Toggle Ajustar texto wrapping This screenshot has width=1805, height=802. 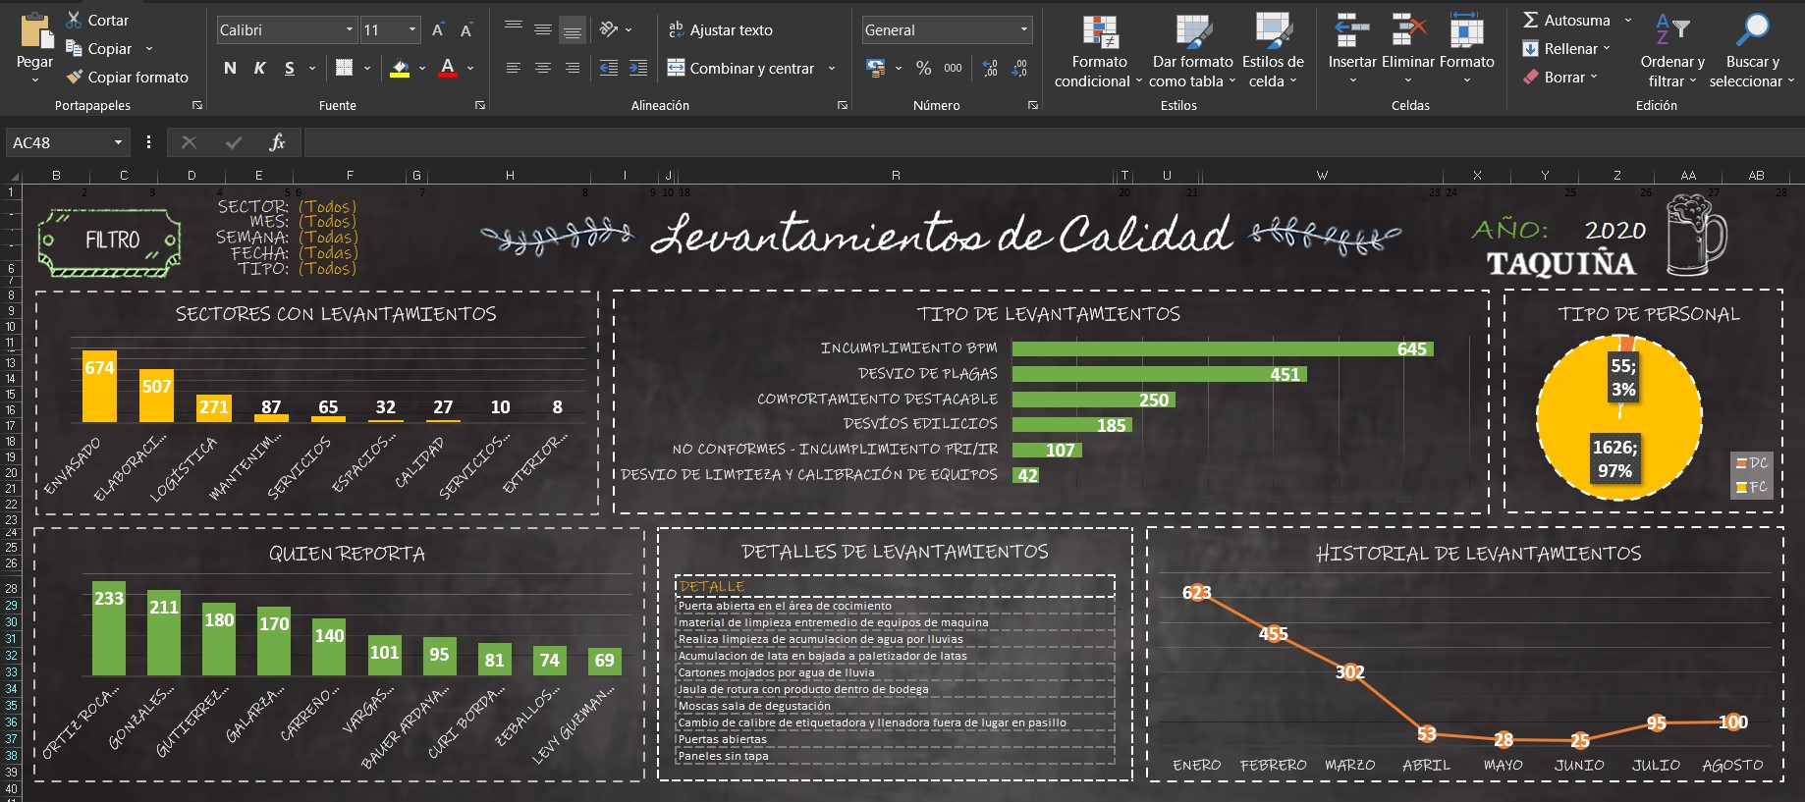[x=720, y=30]
